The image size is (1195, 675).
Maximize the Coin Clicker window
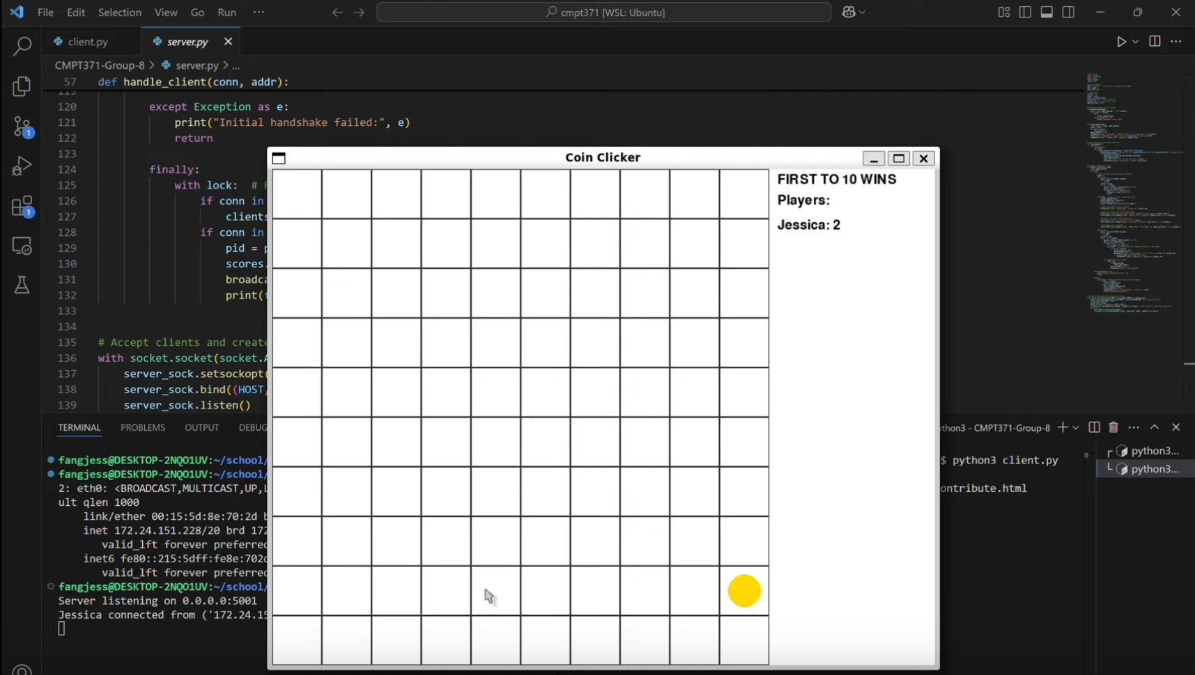(x=898, y=158)
